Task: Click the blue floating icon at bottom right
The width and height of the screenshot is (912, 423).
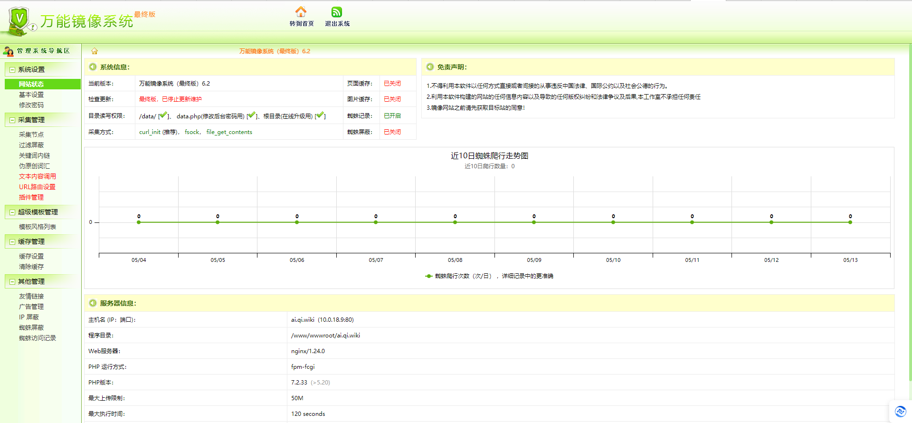Action: pos(900,411)
